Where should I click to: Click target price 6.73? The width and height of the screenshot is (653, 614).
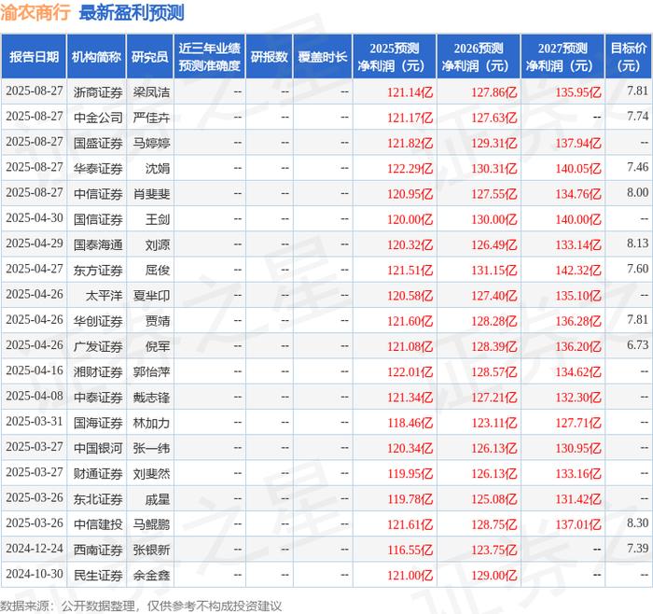637,345
